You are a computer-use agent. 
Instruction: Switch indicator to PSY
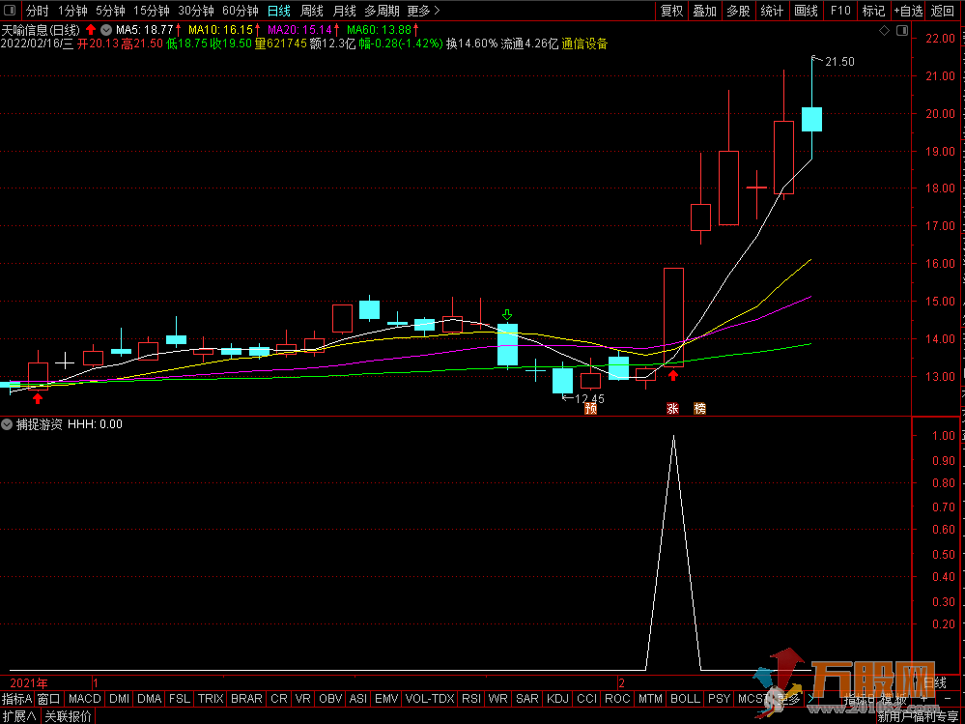(719, 699)
